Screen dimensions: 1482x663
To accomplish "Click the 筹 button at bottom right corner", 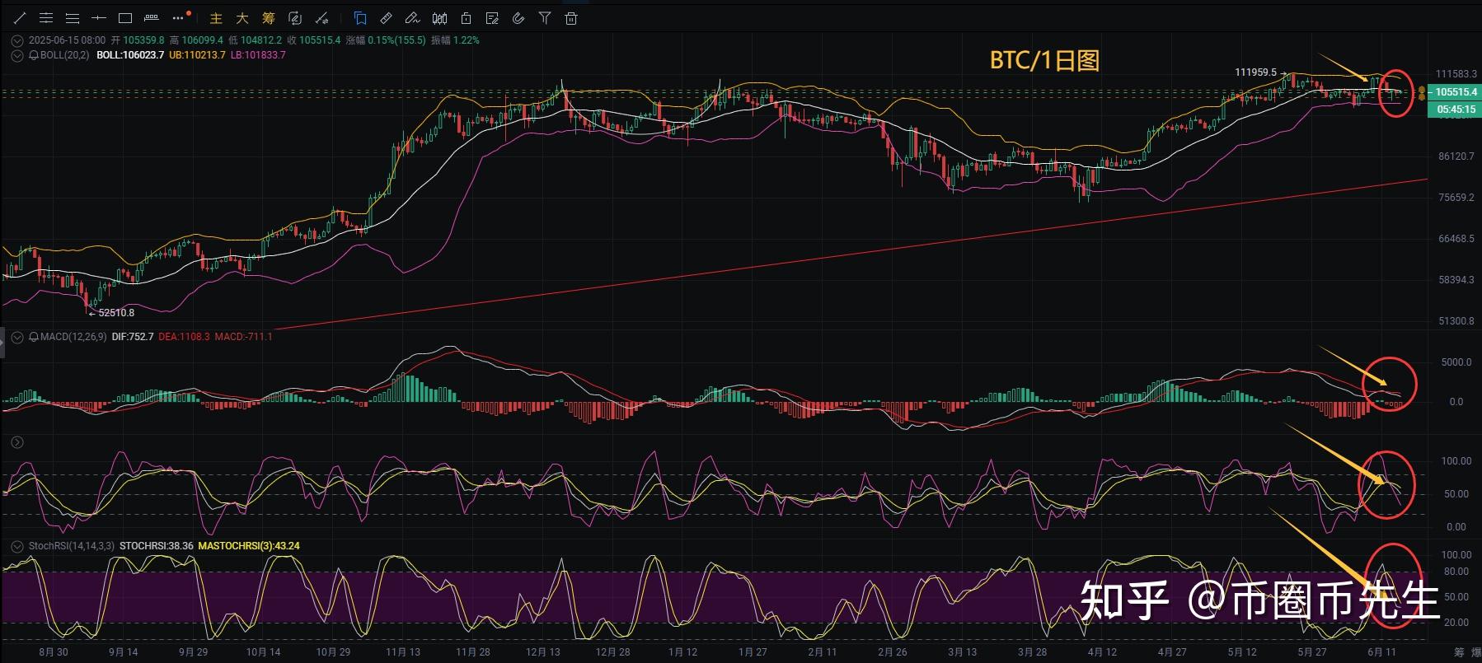I will click(1458, 652).
